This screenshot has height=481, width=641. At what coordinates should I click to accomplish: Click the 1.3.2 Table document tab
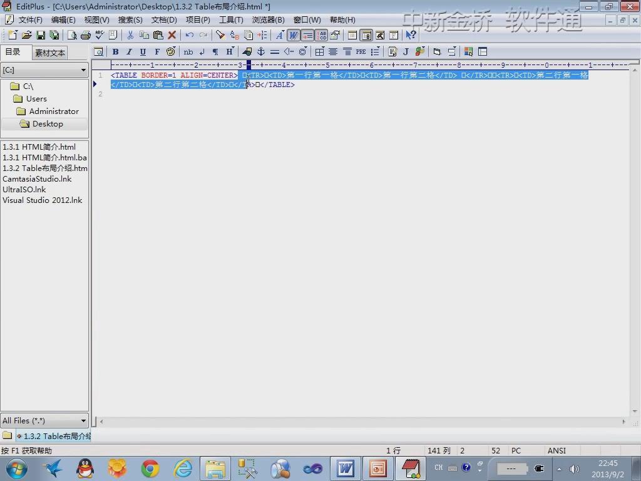pyautogui.click(x=54, y=436)
